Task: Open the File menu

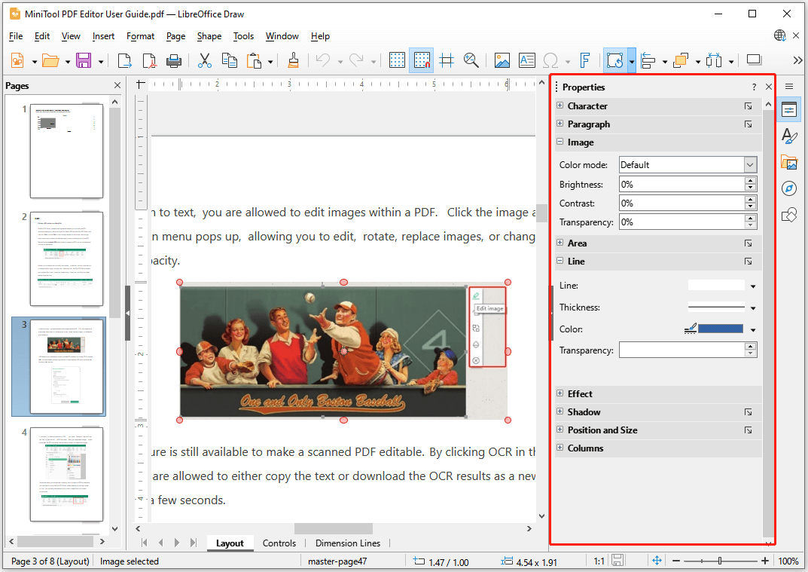Action: (x=16, y=36)
